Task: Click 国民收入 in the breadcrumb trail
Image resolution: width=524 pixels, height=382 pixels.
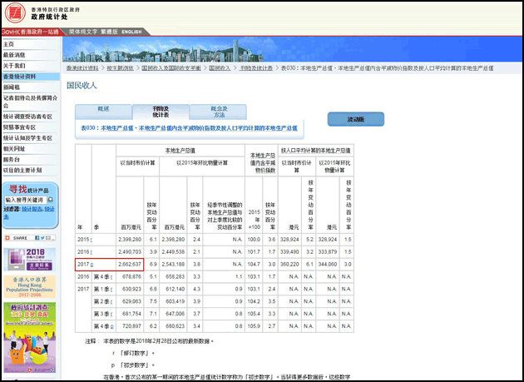Action: pyautogui.click(x=220, y=68)
